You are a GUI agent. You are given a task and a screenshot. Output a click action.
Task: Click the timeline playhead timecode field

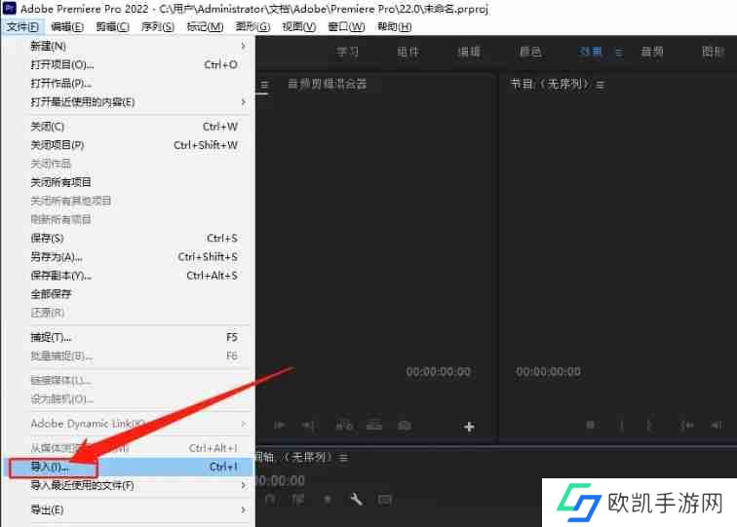280,480
